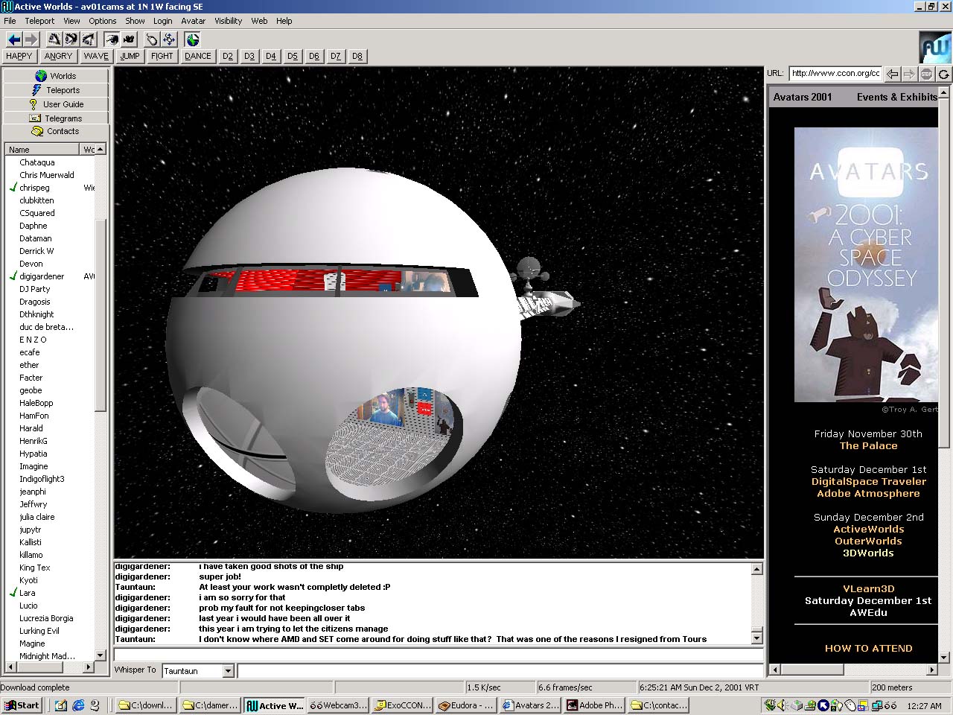This screenshot has height=715, width=953.
Task: Select the third-person camera view icon
Action: 129,39
